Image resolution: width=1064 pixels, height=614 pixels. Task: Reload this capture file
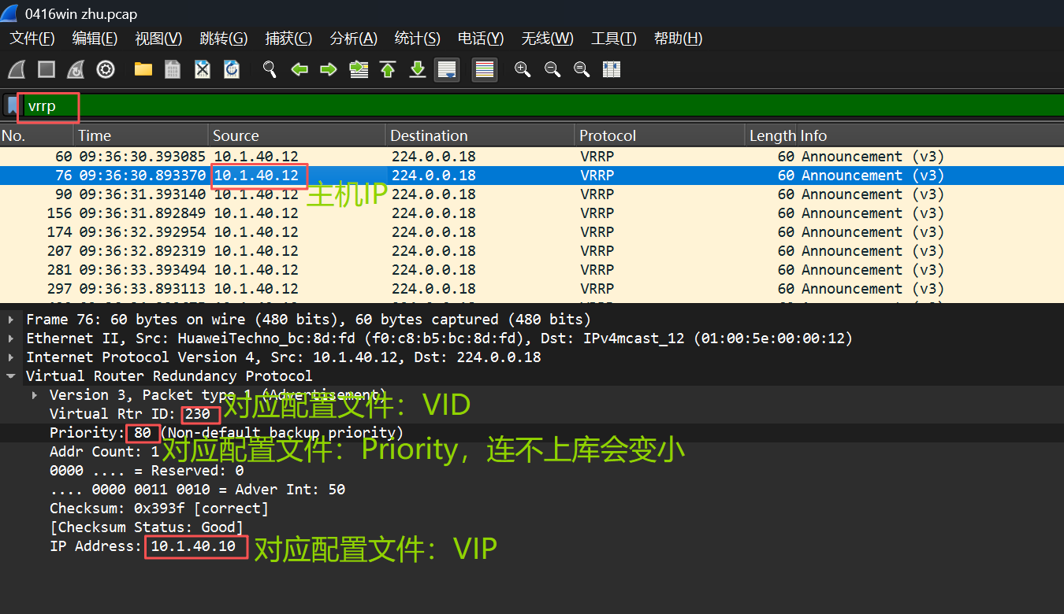(x=232, y=69)
